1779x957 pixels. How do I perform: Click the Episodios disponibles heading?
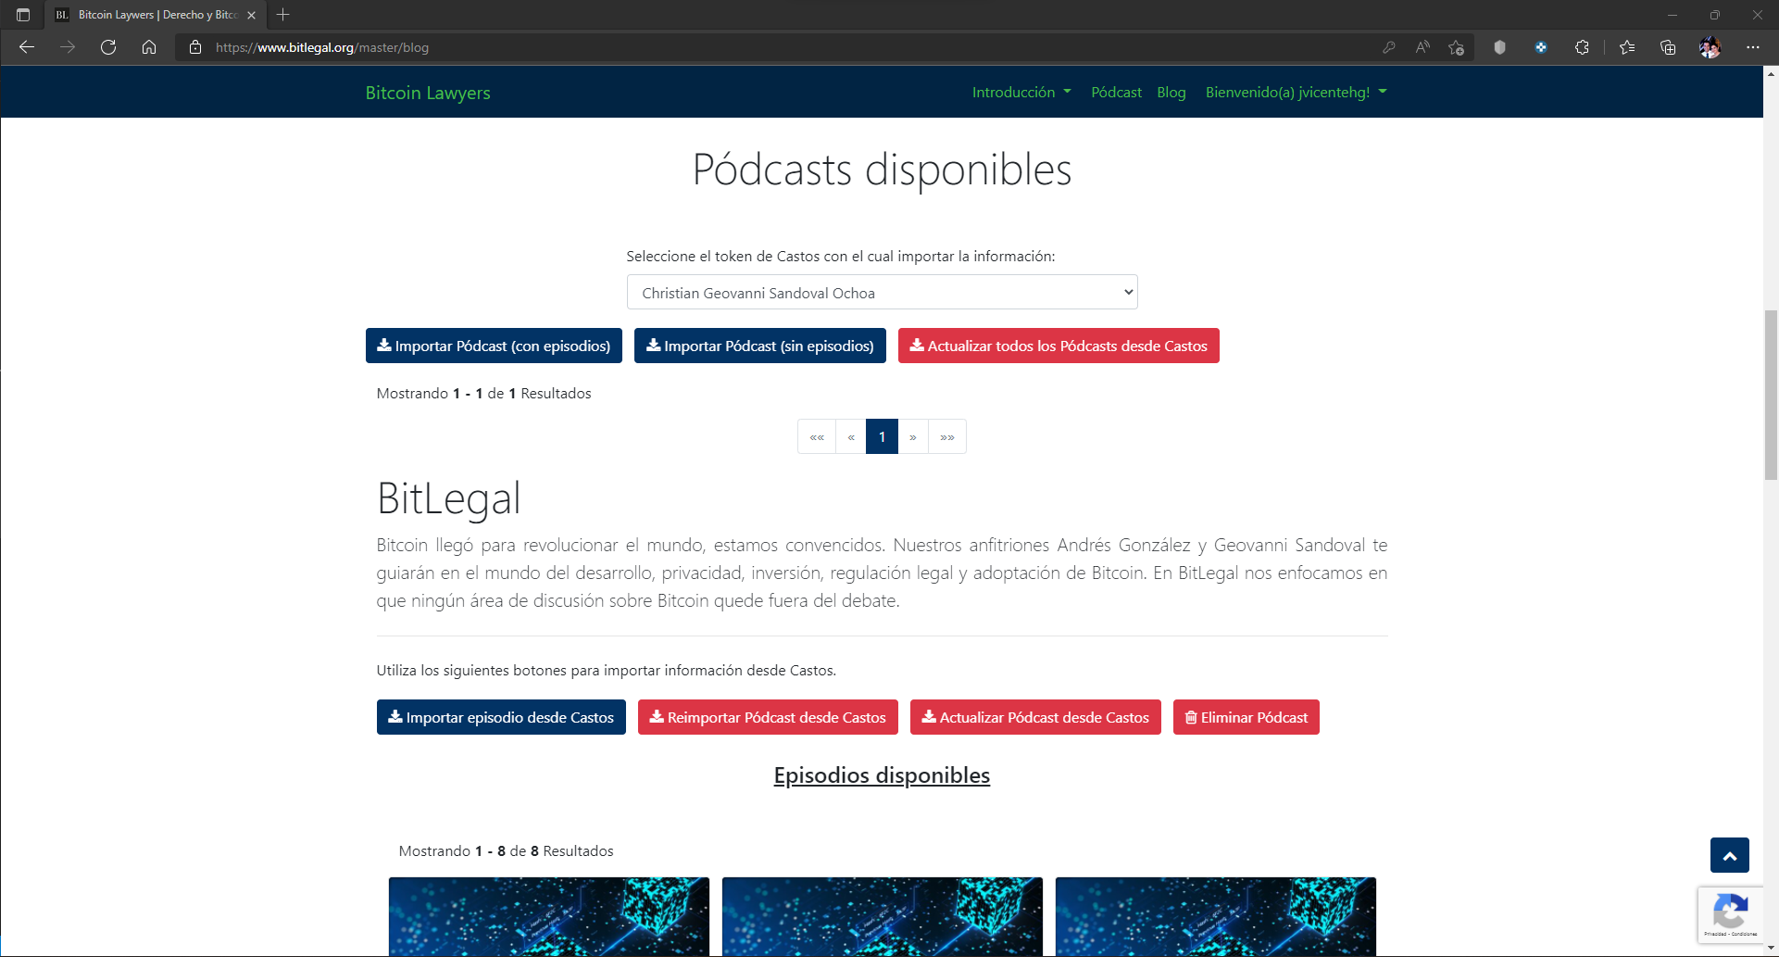(882, 775)
